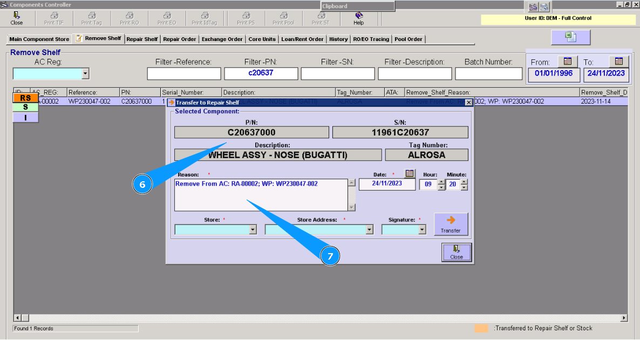Viewport: 640px width, 340px height.
Task: Open Help from the toolbar
Action: point(358,18)
